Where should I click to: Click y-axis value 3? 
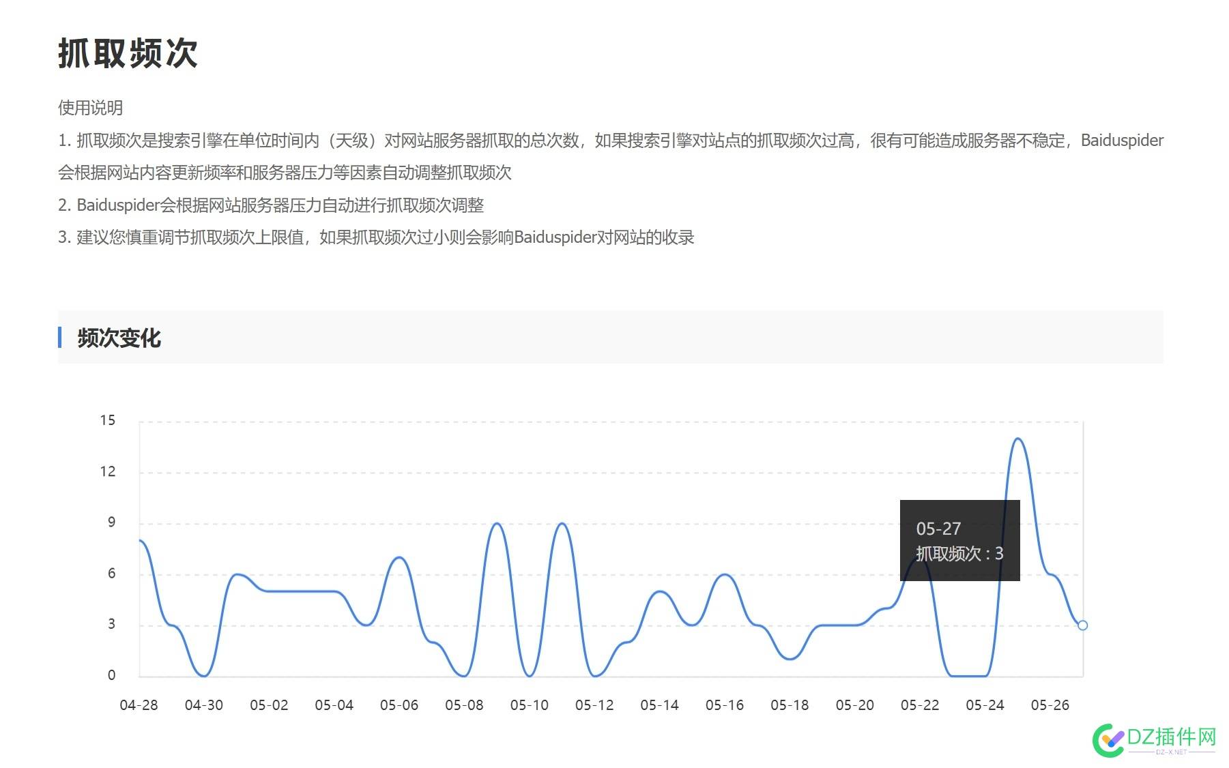[112, 624]
